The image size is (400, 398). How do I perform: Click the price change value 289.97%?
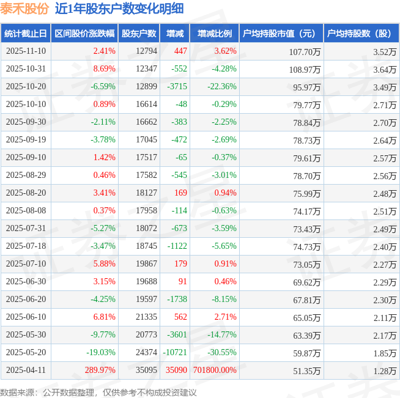pos(100,370)
